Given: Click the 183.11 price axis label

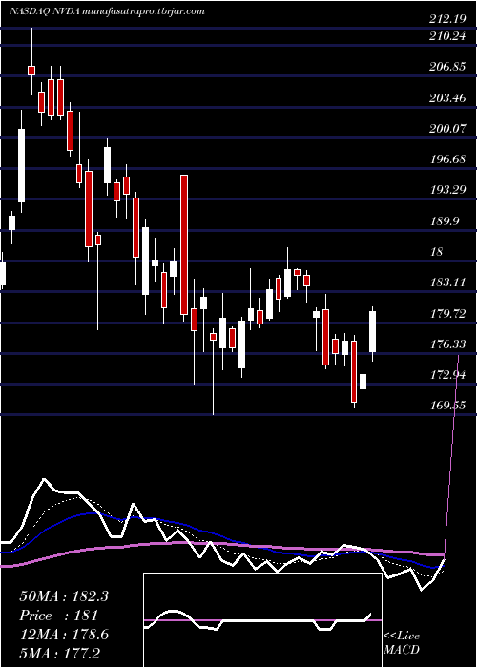Looking at the screenshot, I should tap(446, 282).
